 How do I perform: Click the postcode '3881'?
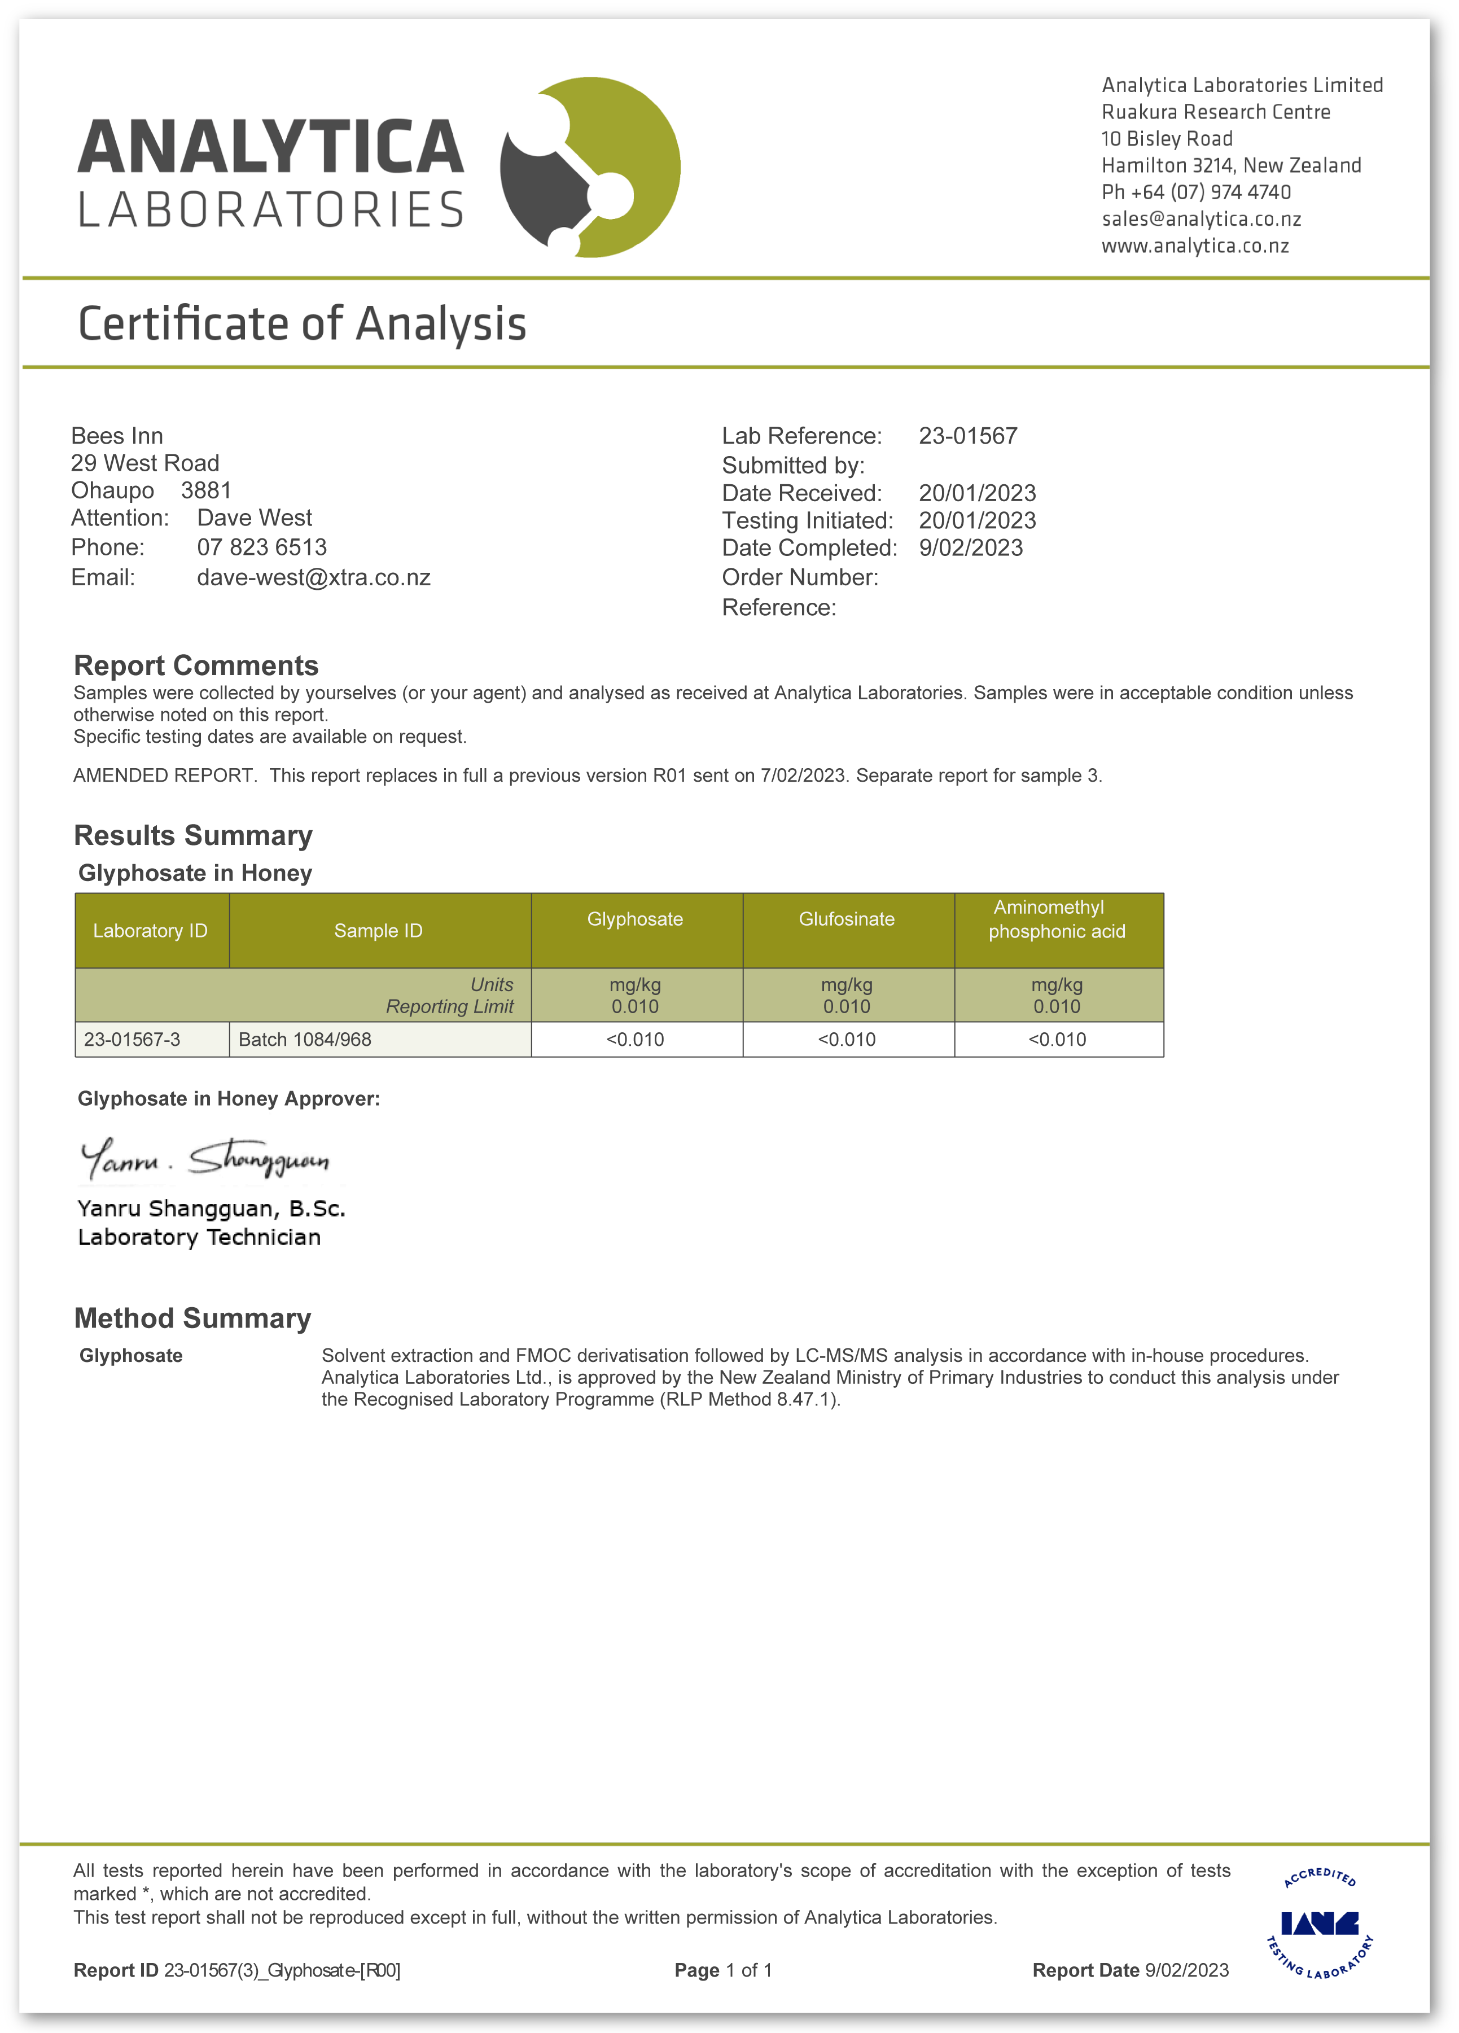pyautogui.click(x=206, y=490)
